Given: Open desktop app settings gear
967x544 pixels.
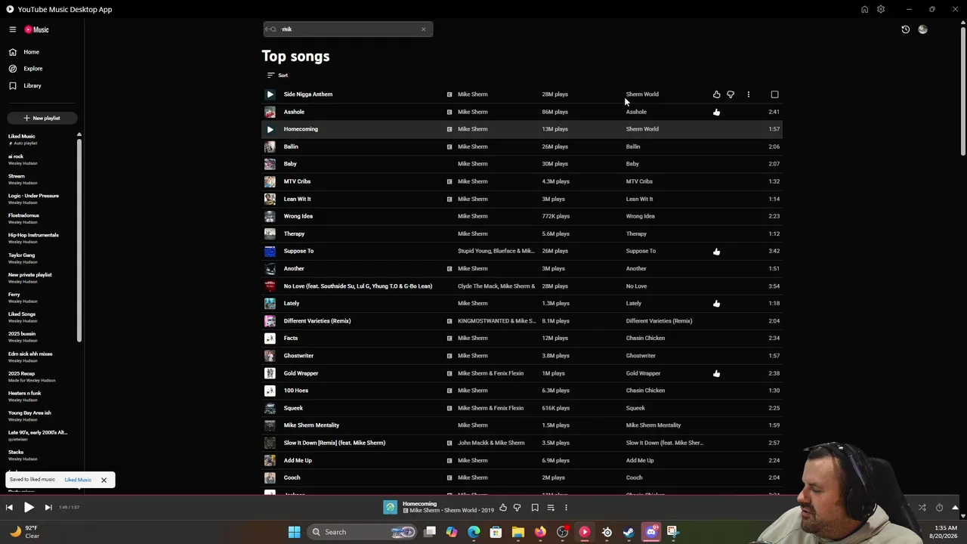Looking at the screenshot, I should (x=881, y=9).
